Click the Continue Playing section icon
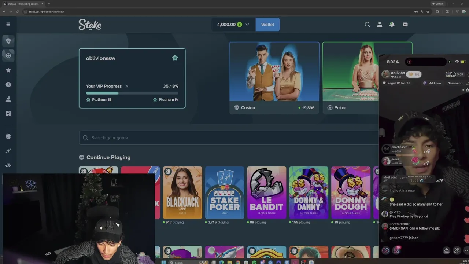This screenshot has height=264, width=469. [x=81, y=157]
